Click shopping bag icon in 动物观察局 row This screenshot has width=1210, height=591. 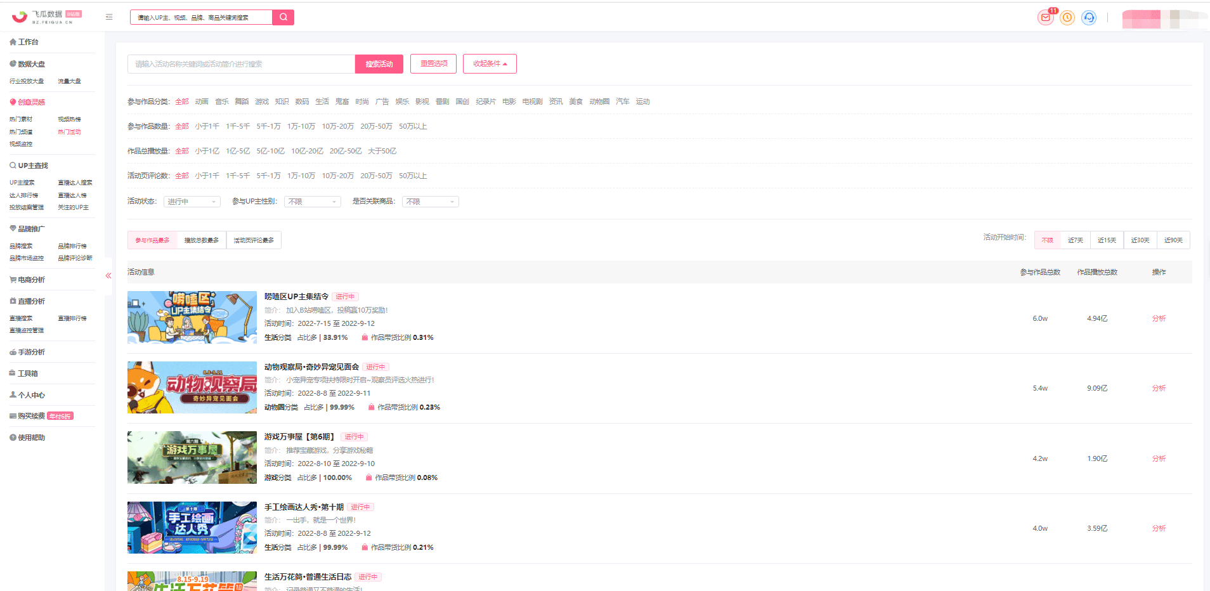coord(372,407)
